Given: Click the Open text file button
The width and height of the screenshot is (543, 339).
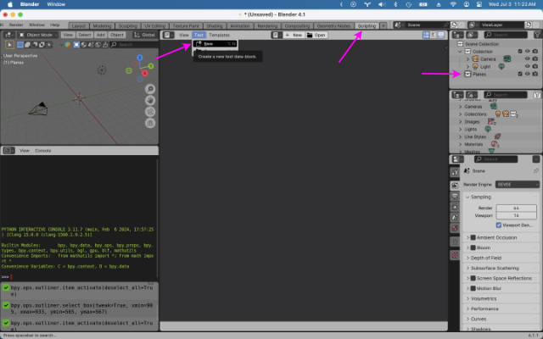Looking at the screenshot, I should tap(316, 35).
